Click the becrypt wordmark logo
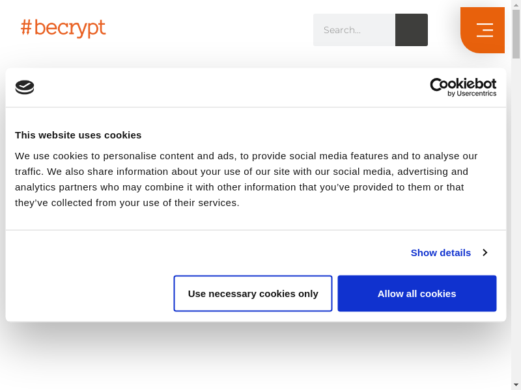521x390 pixels. [x=70, y=28]
